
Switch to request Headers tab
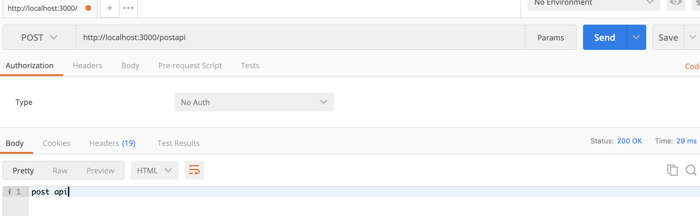tap(87, 65)
